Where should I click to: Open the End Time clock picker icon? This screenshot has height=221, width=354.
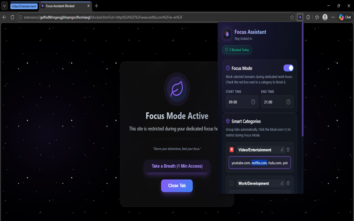288,102
